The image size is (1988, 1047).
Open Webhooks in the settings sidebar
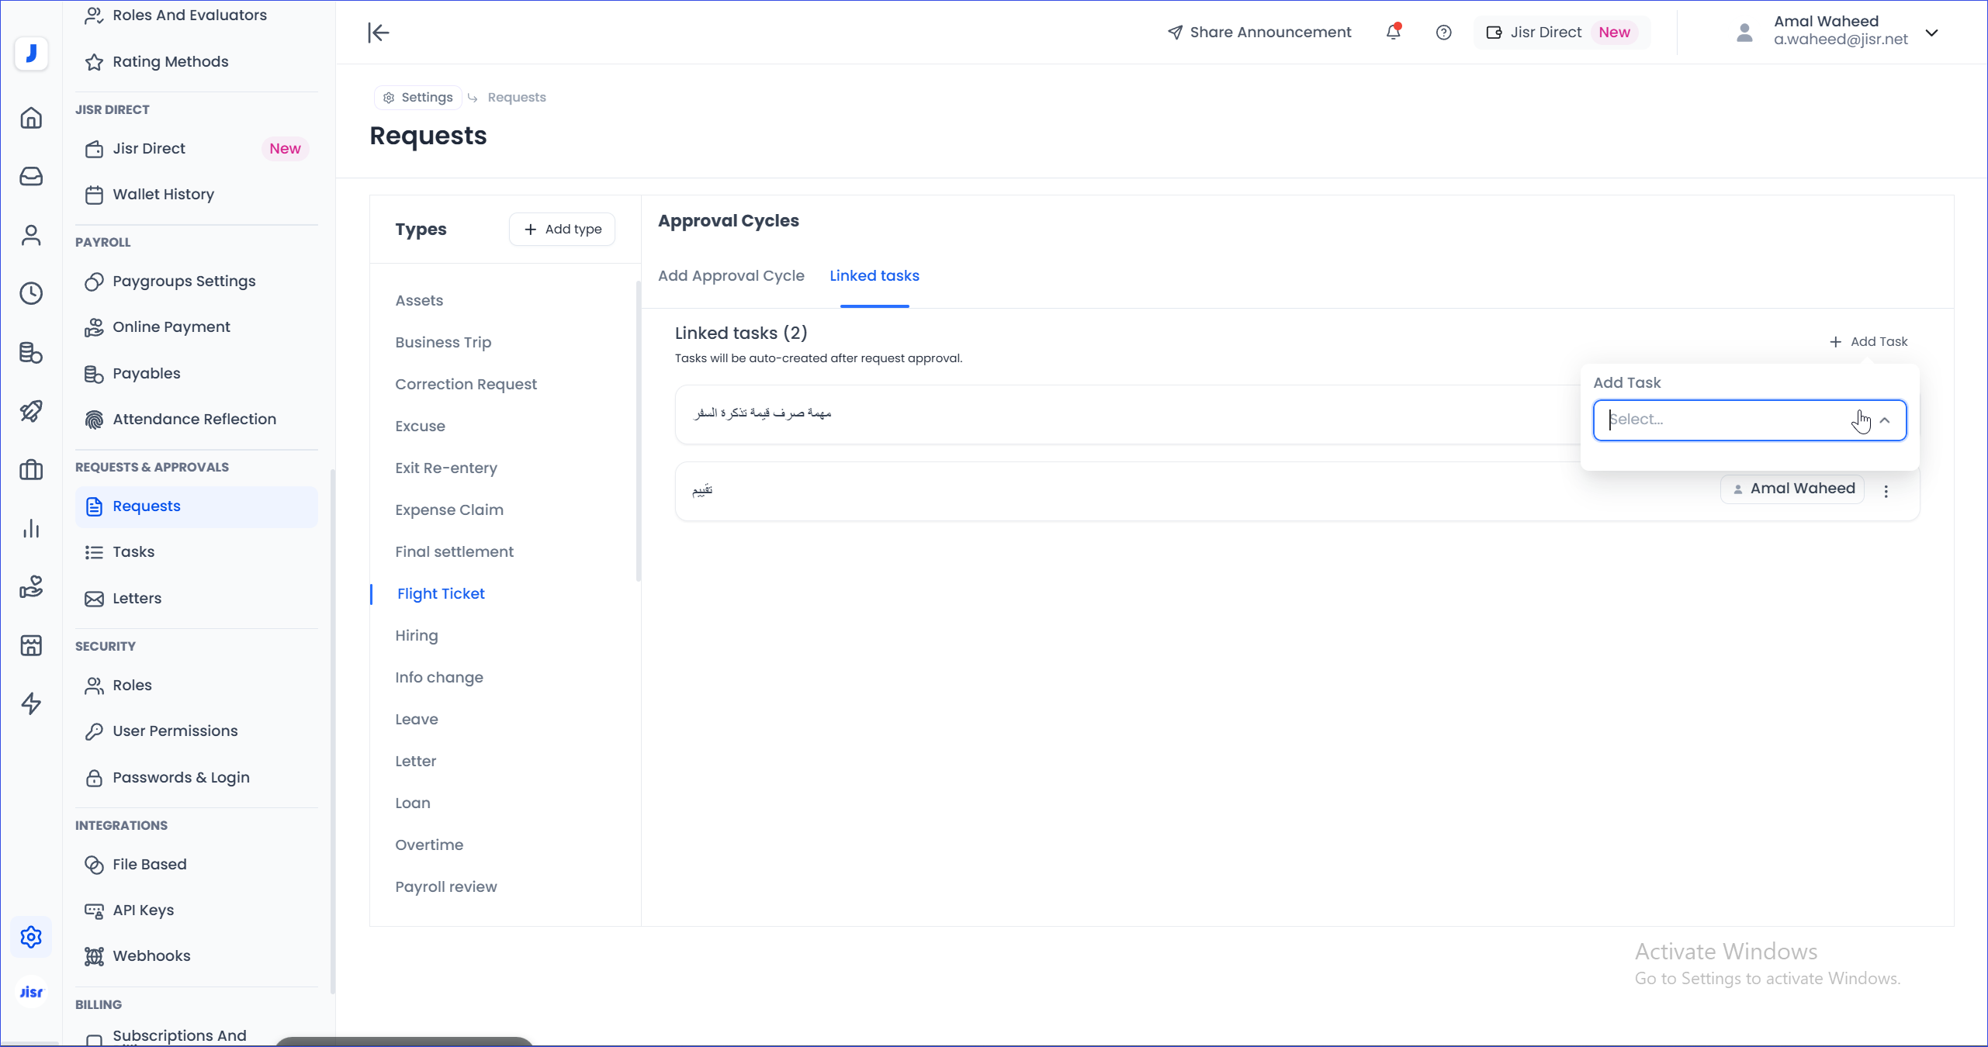pos(151,956)
